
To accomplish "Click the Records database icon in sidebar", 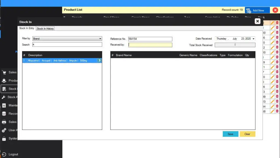I will pos(4,114).
